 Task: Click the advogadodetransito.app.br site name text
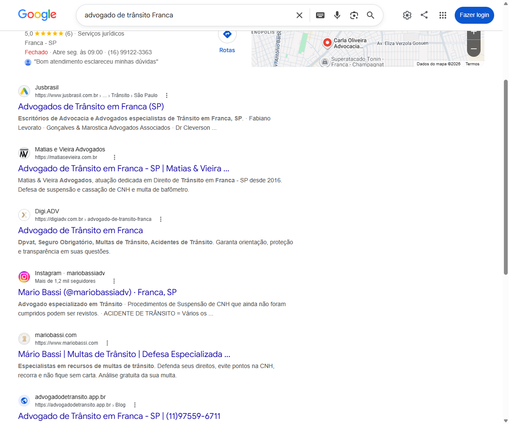pos(70,397)
